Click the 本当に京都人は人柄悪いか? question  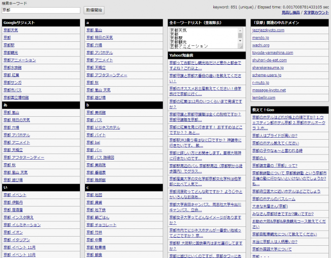(x=274, y=242)
